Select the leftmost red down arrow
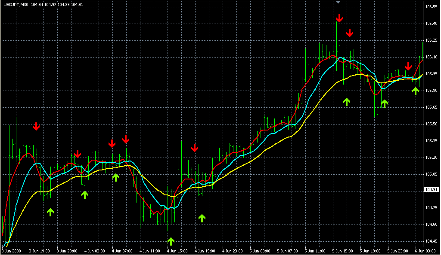This screenshot has height=255, width=441. (36, 126)
